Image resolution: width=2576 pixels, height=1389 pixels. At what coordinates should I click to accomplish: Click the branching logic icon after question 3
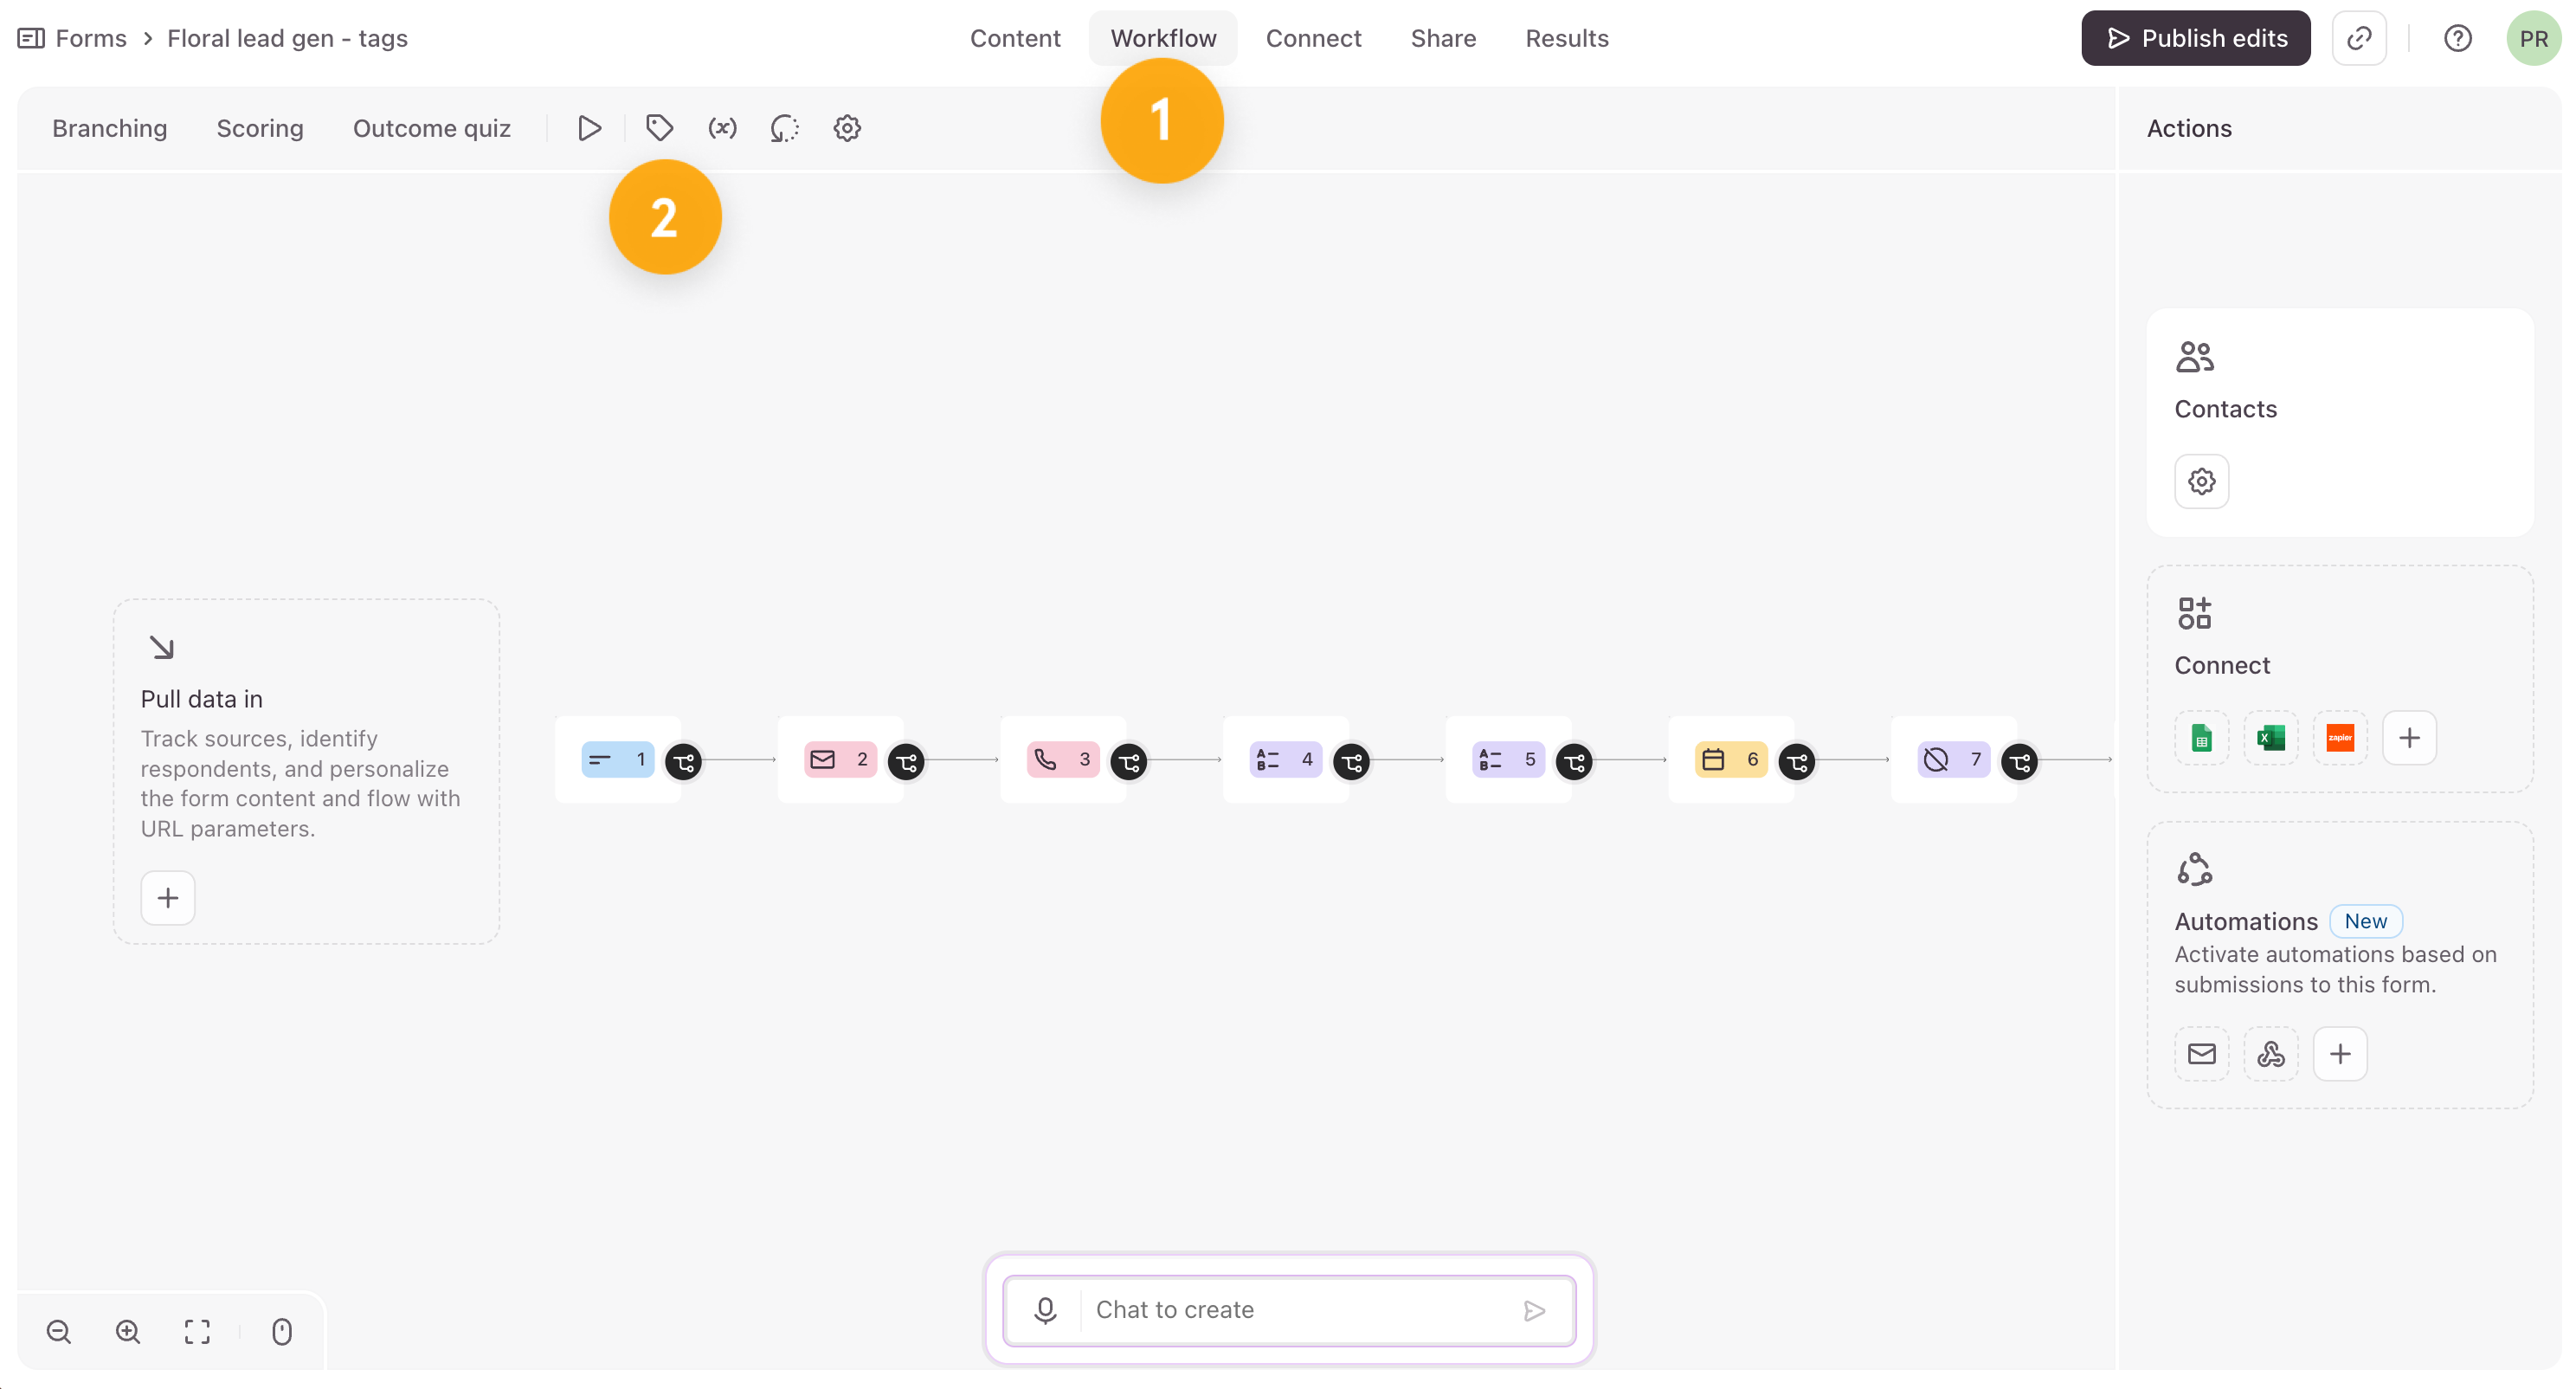click(x=1129, y=763)
